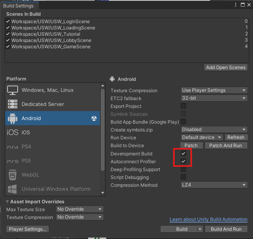
Task: Select the PS5 platform logo
Action: tap(13, 161)
